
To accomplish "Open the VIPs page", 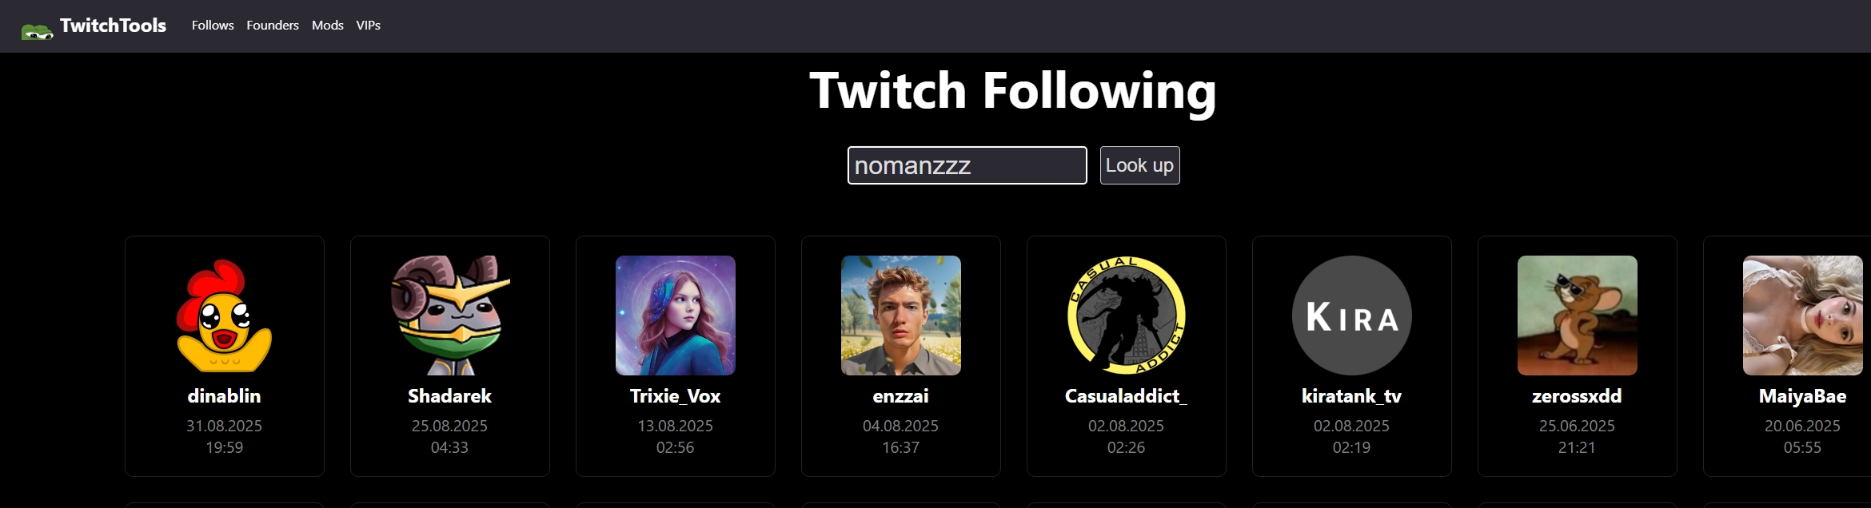I will point(369,26).
